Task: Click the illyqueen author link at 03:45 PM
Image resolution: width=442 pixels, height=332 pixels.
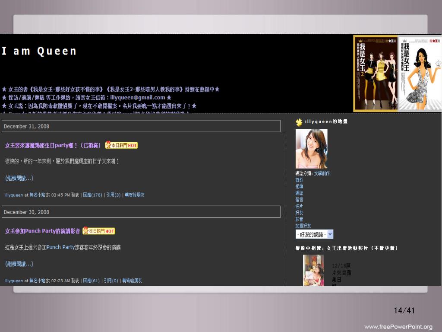Action: tap(14, 195)
